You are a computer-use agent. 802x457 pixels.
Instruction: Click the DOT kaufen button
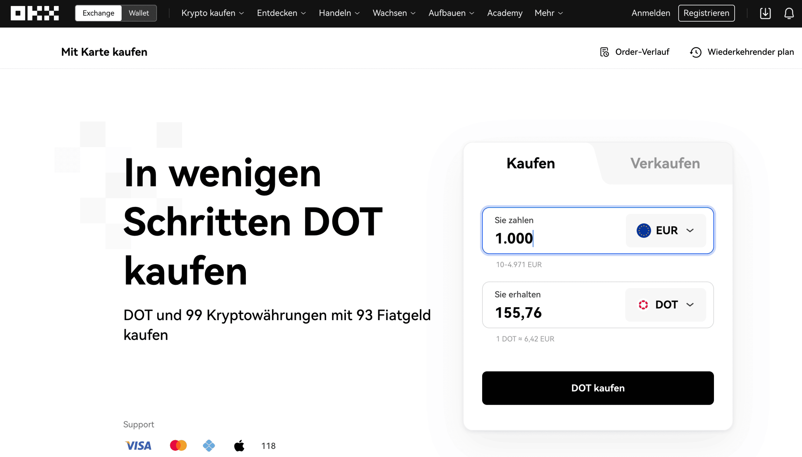pyautogui.click(x=598, y=388)
